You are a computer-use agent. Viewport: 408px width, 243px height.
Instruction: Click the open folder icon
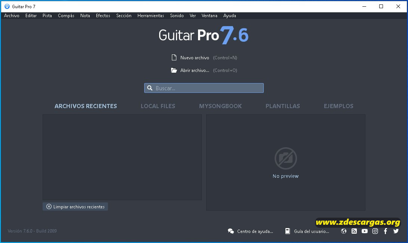[x=174, y=70]
